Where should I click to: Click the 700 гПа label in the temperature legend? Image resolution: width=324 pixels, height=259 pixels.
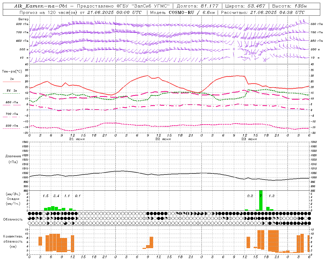(12, 114)
